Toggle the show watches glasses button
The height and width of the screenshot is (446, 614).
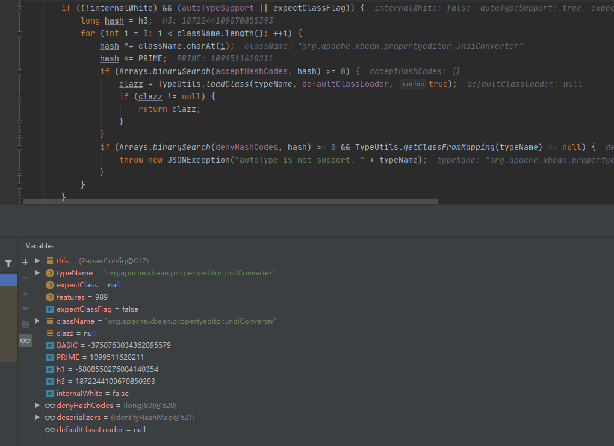(25, 341)
